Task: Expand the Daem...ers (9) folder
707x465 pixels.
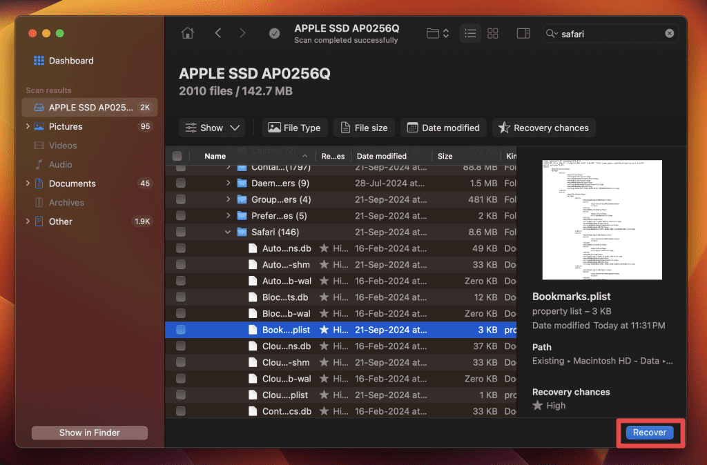Action: point(228,183)
